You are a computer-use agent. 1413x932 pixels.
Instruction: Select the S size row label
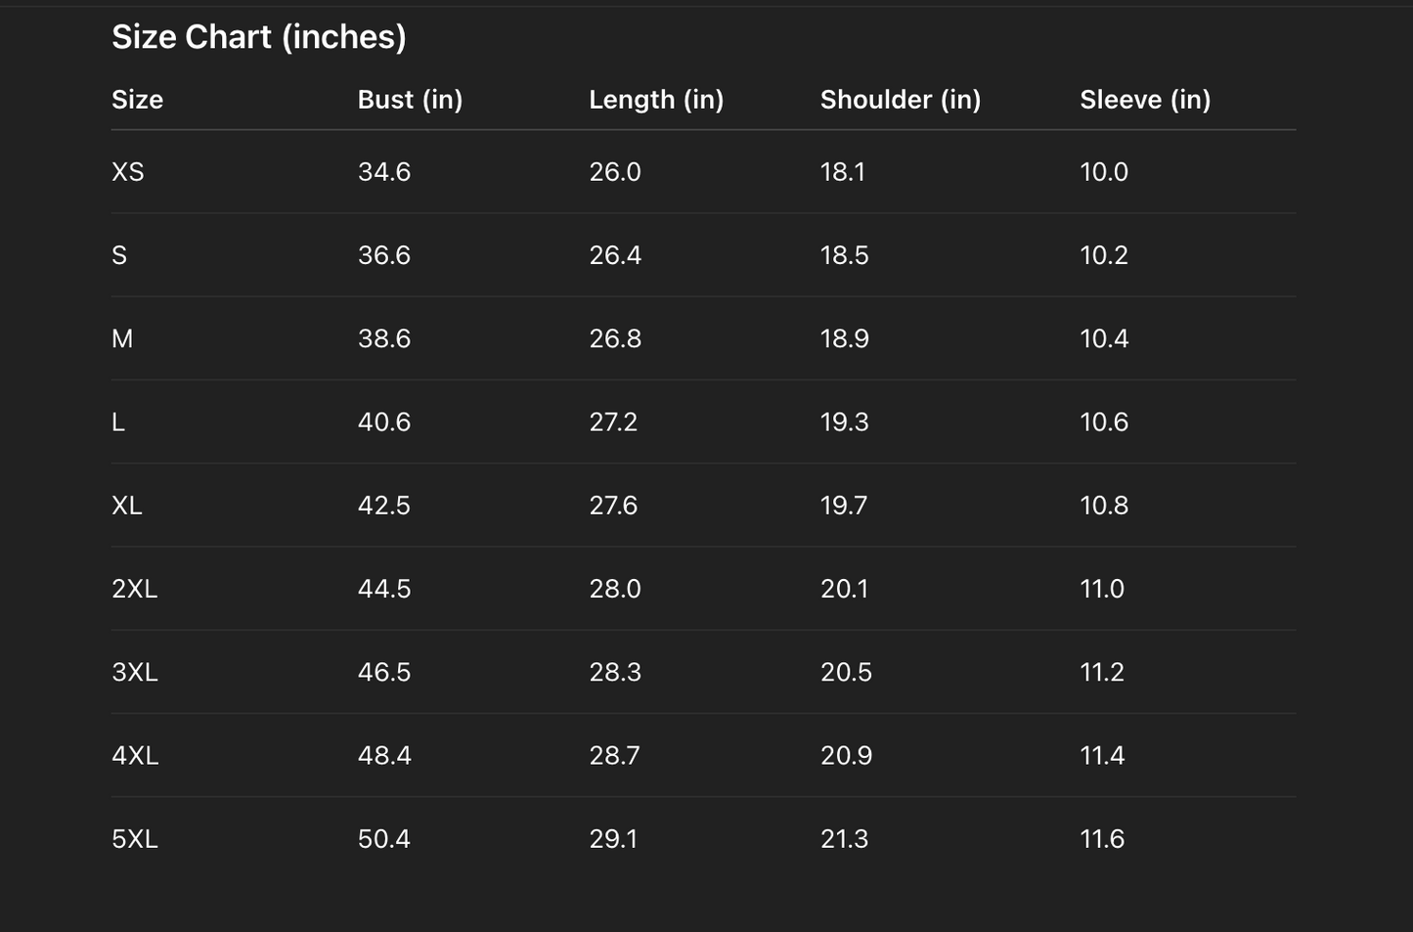pyautogui.click(x=119, y=255)
